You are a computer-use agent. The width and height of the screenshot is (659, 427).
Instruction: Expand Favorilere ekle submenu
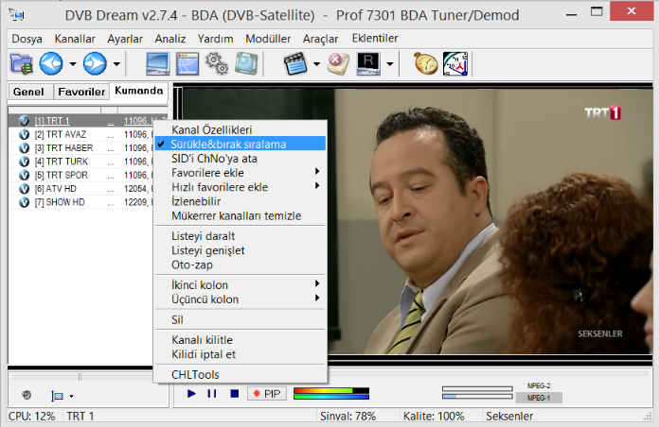tap(240, 173)
